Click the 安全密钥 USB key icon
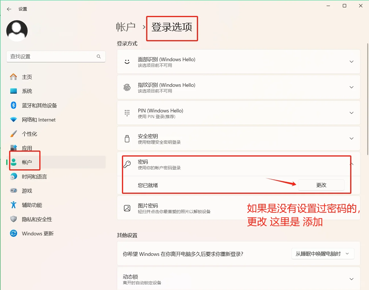 (127, 139)
